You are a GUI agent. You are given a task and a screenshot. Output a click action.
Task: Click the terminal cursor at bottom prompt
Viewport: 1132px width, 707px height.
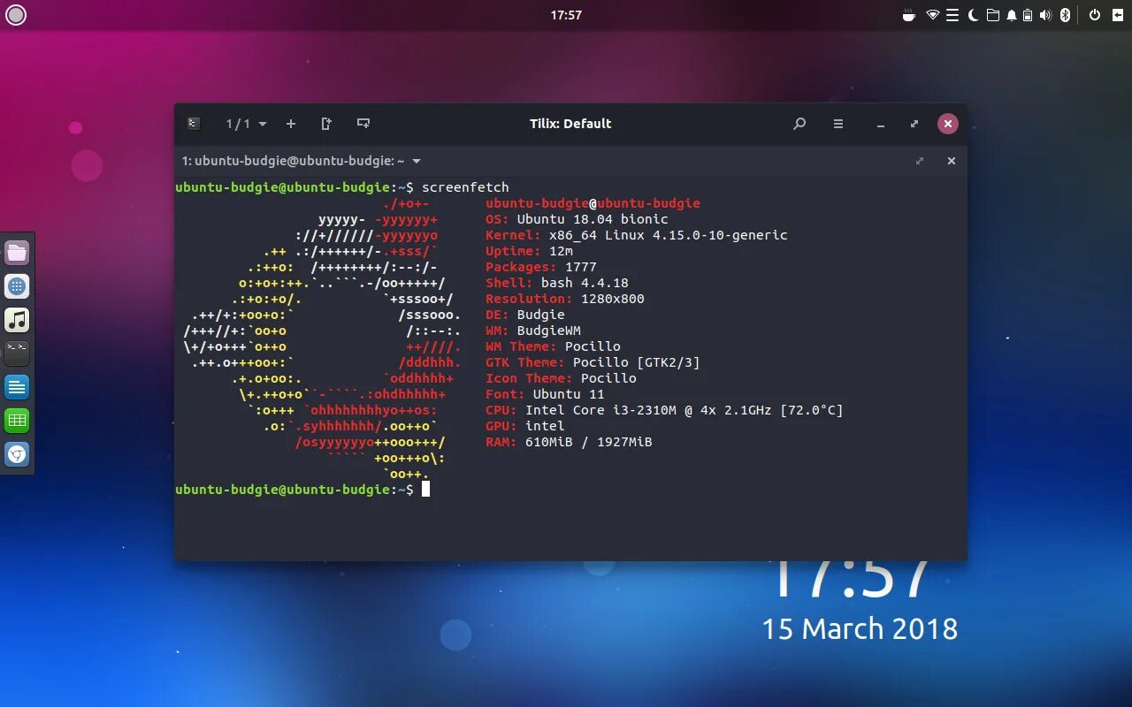(x=425, y=489)
